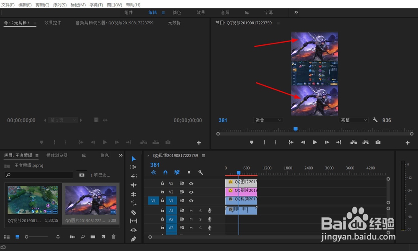Screen dimensions: 418x251
Task: Open the 媒体浏览器 tab
Action: tap(57, 155)
